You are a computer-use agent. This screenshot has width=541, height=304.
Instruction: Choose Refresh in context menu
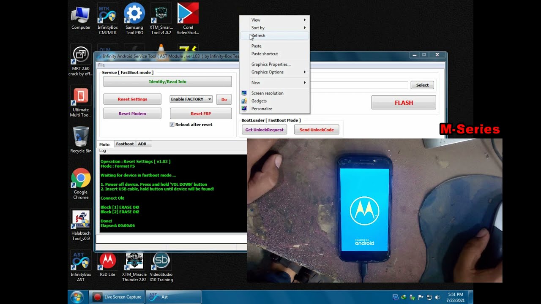(274, 35)
